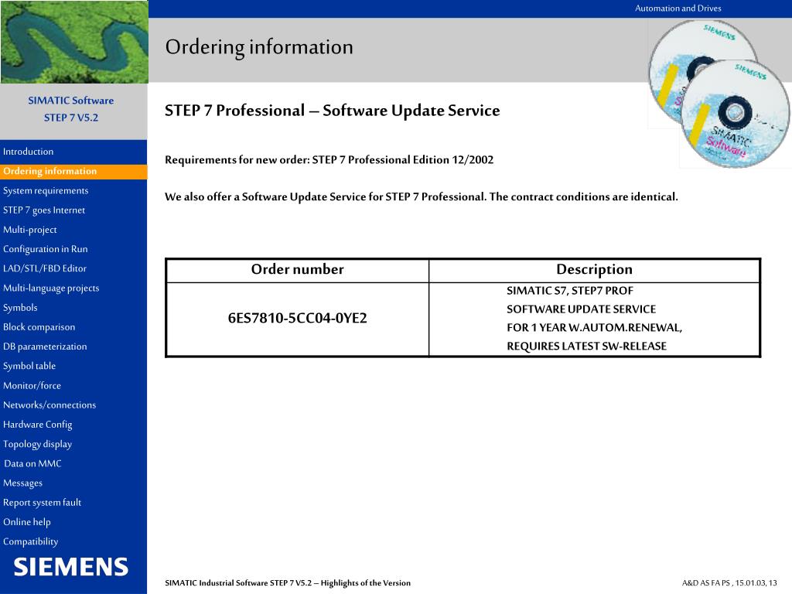Click the river landscape picture
The image size is (792, 594).
pyautogui.click(x=74, y=42)
